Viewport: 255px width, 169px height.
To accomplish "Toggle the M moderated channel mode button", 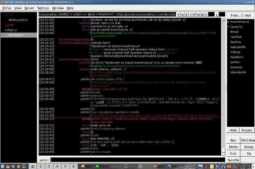I will coord(198,15).
